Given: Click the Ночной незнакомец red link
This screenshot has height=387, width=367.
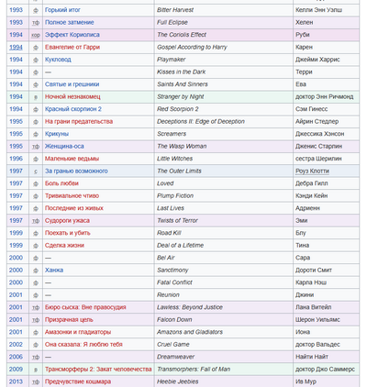Looking at the screenshot, I should [72, 96].
